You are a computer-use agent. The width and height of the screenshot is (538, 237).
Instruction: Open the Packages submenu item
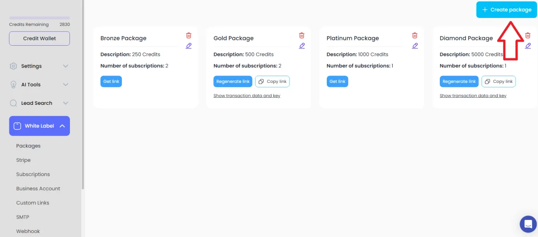coord(28,146)
